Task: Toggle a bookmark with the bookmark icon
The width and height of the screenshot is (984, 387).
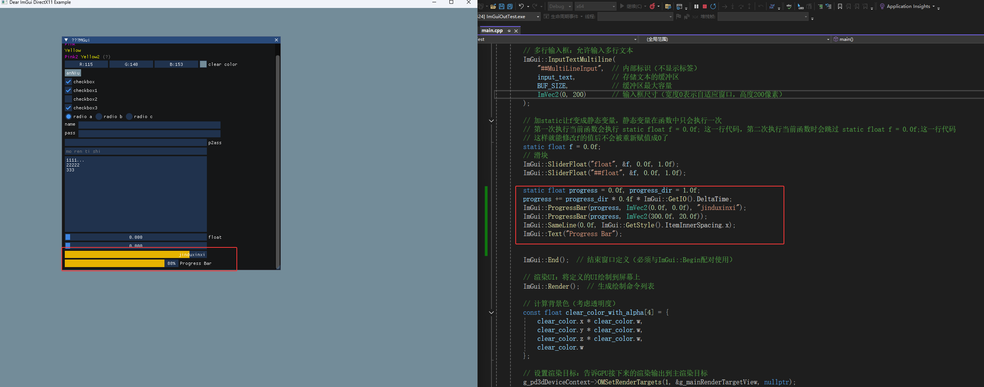Action: click(x=840, y=6)
